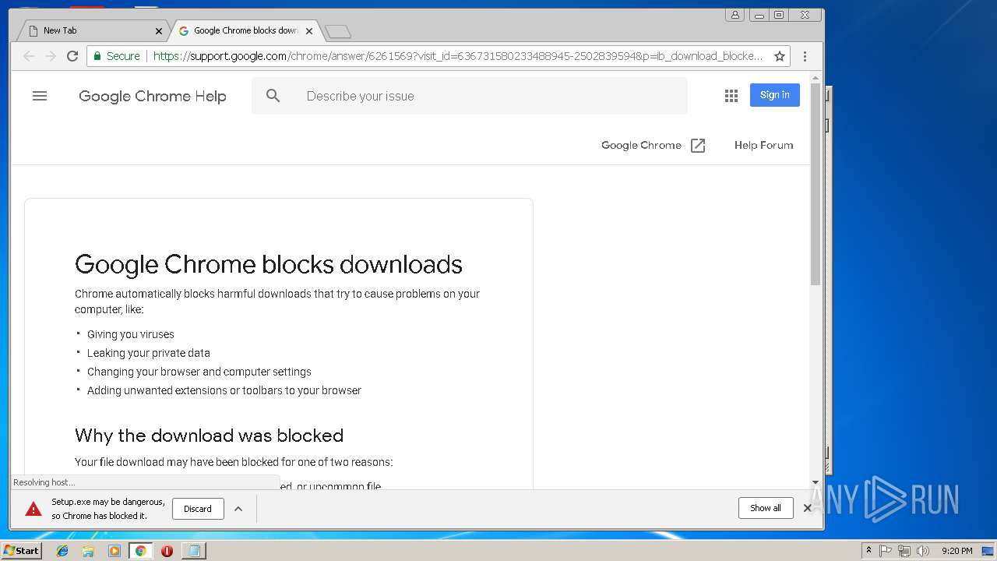Click the browser forward arrow
This screenshot has width=997, height=561.
point(51,56)
